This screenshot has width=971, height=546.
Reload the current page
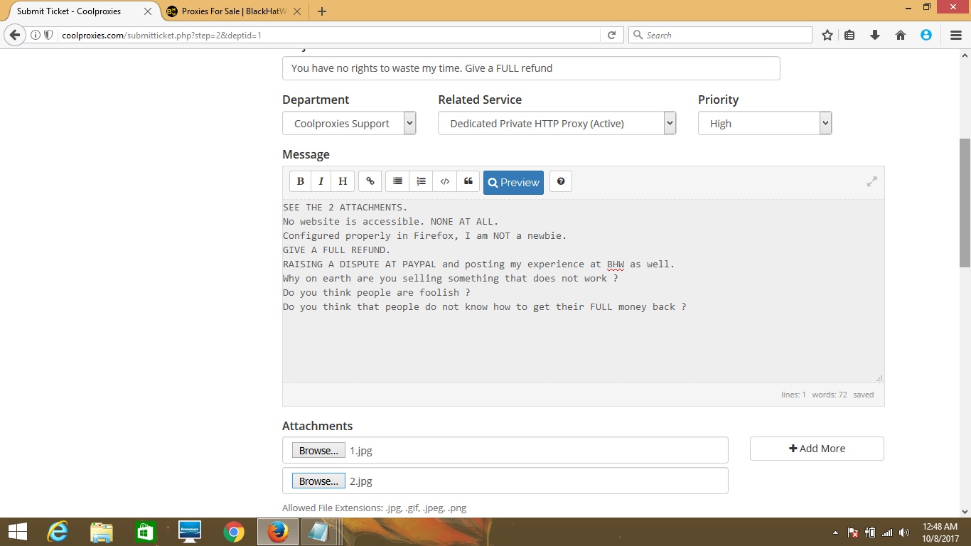click(x=611, y=35)
